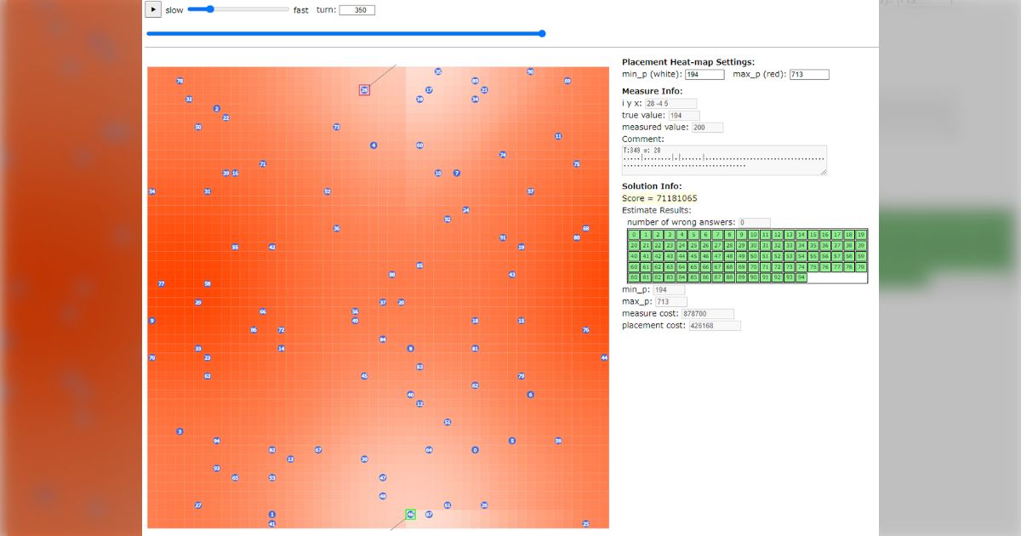The height and width of the screenshot is (536, 1021).
Task: Click node 77 on the heat map
Action: pyautogui.click(x=161, y=283)
